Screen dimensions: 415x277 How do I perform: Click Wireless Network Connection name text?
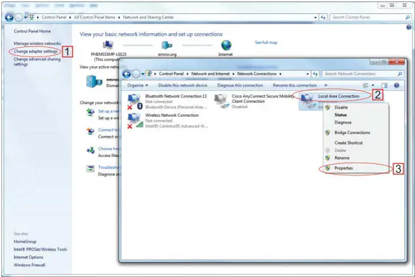[172, 115]
